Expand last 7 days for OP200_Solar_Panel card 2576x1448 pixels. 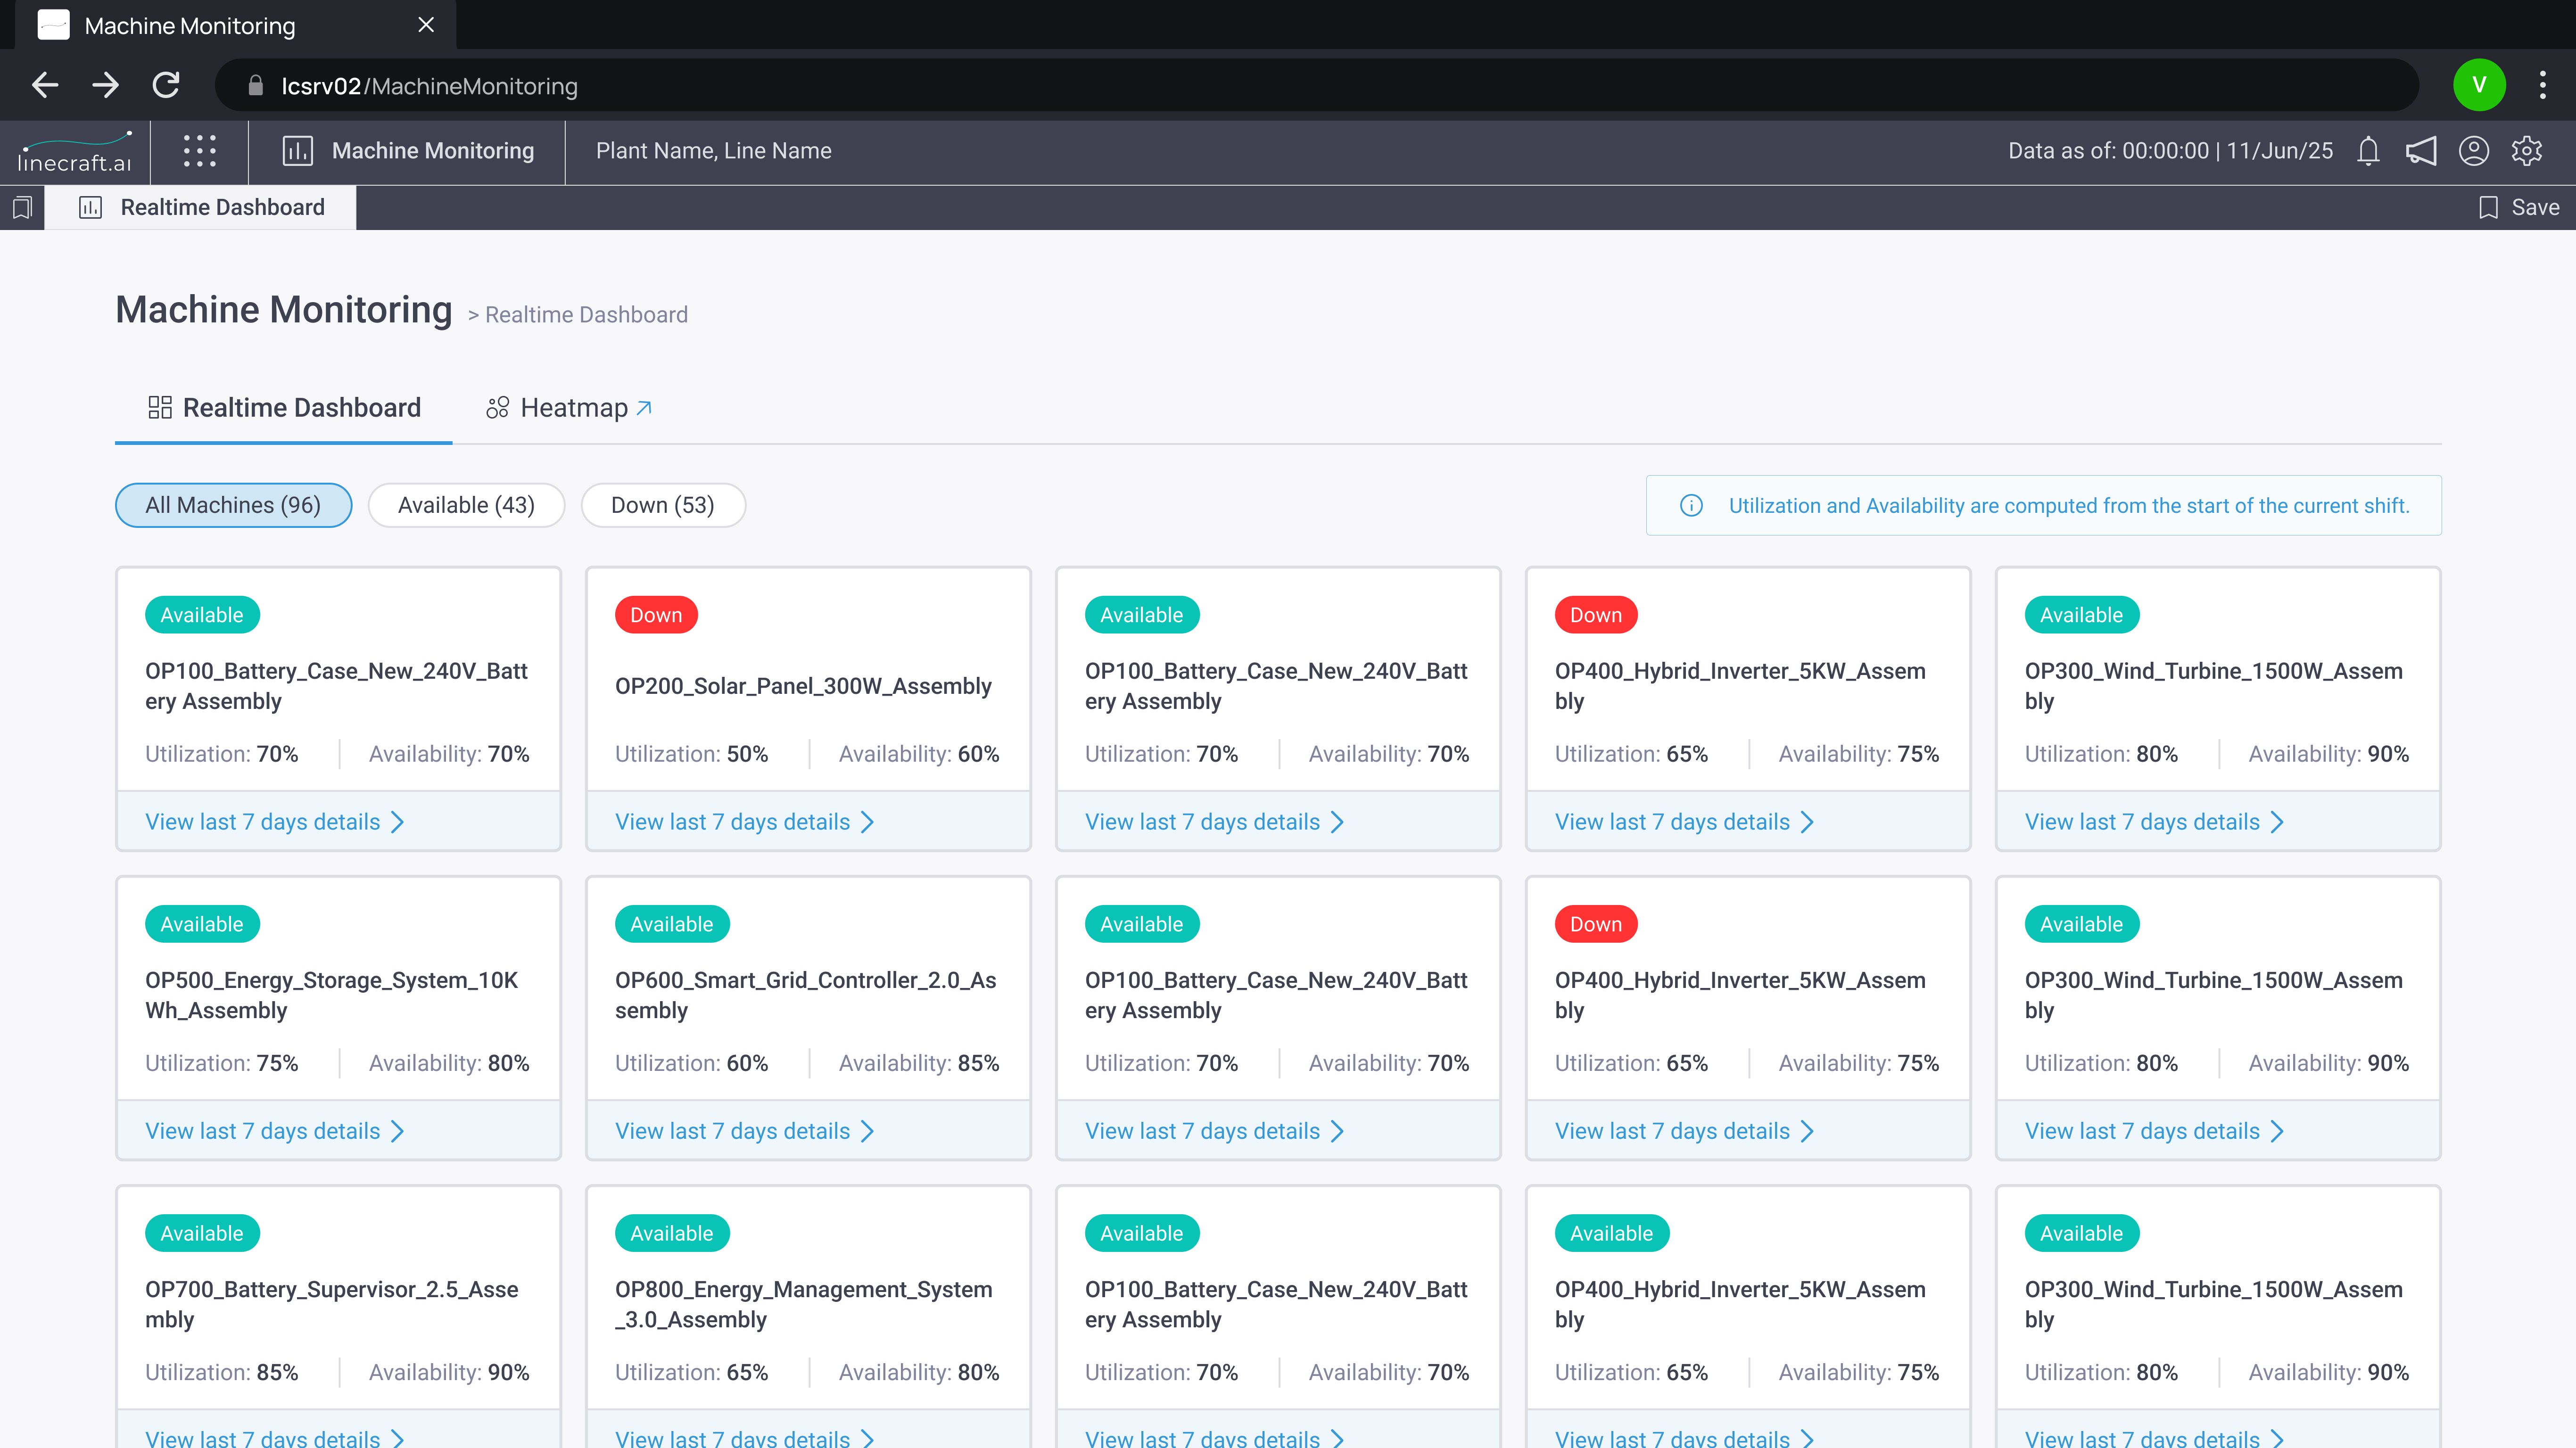744,822
